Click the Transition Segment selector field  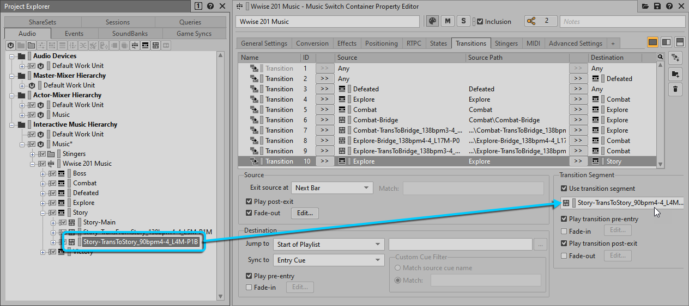pos(622,203)
